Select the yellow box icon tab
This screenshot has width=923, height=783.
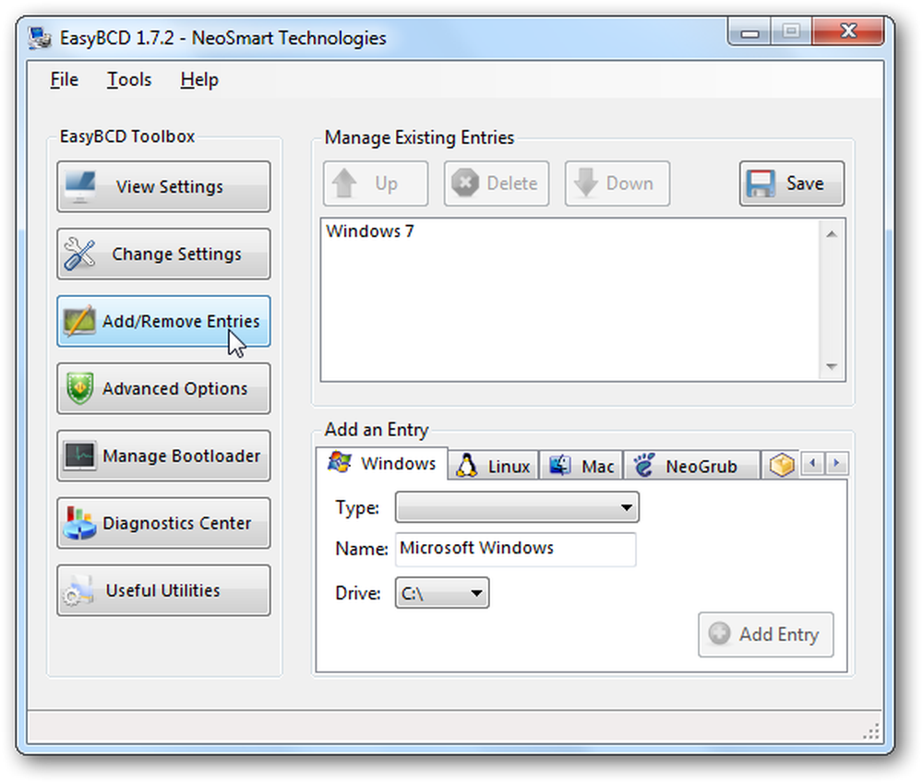click(x=782, y=466)
